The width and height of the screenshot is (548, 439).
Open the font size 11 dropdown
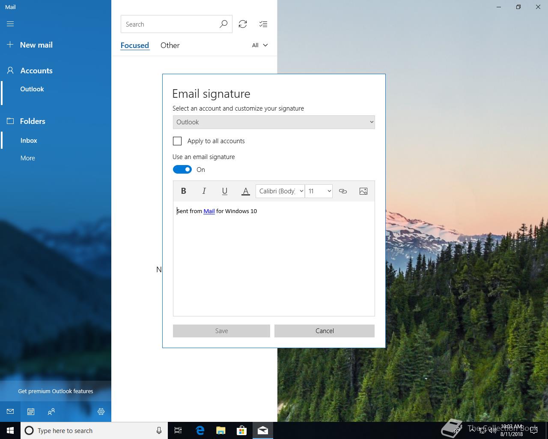pyautogui.click(x=319, y=191)
